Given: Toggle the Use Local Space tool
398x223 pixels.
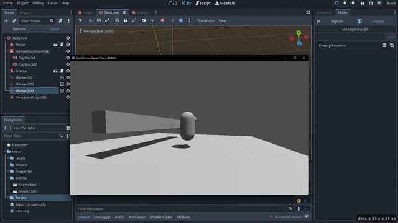Looking at the screenshot, I should (144, 20).
